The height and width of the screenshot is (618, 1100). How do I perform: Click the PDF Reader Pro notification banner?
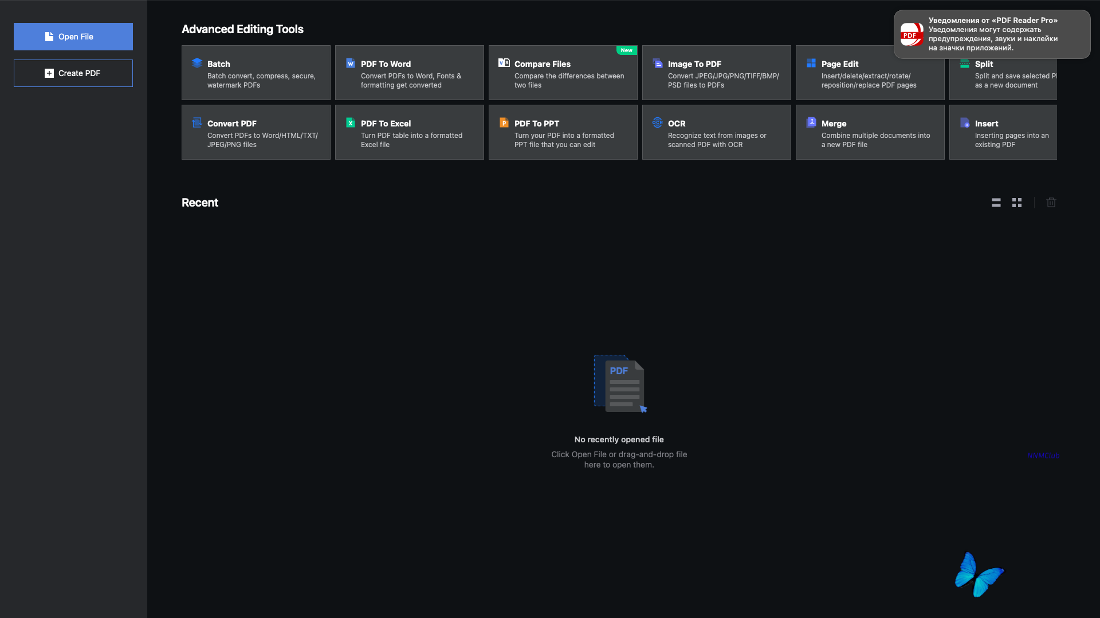992,34
